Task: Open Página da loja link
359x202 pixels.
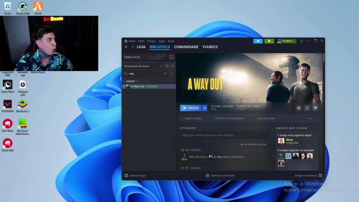Action: click(x=193, y=118)
